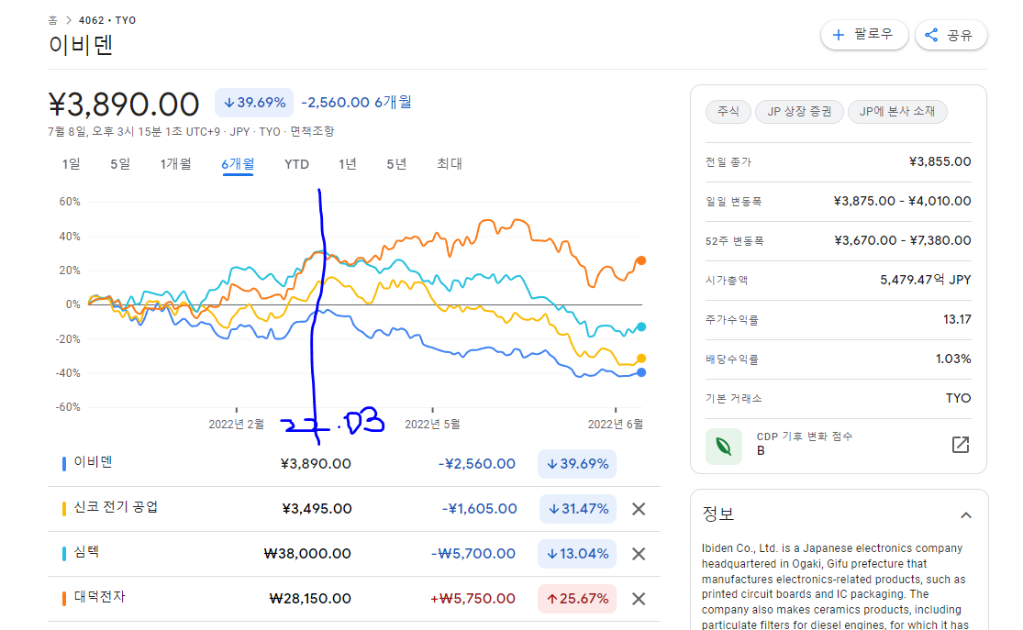Select the 6개월 time range tab
The image size is (1023, 630).
coord(238,164)
